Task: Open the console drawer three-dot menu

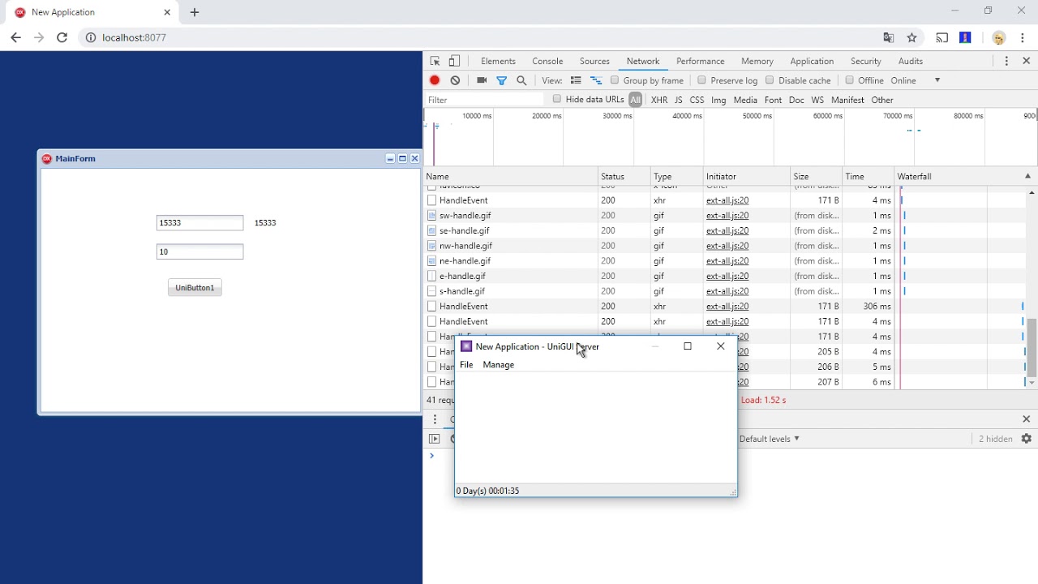Action: (435, 419)
